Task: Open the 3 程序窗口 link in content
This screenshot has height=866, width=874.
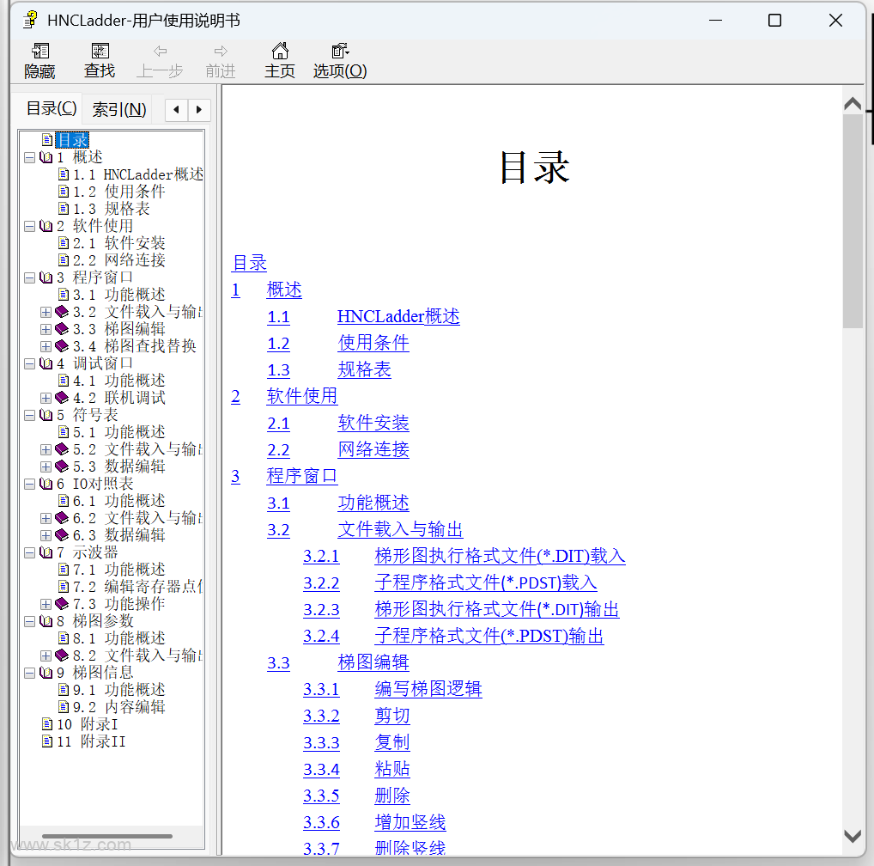Action: pos(301,476)
